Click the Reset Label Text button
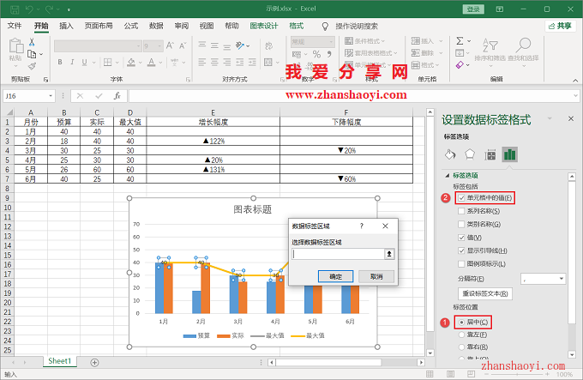 click(485, 293)
